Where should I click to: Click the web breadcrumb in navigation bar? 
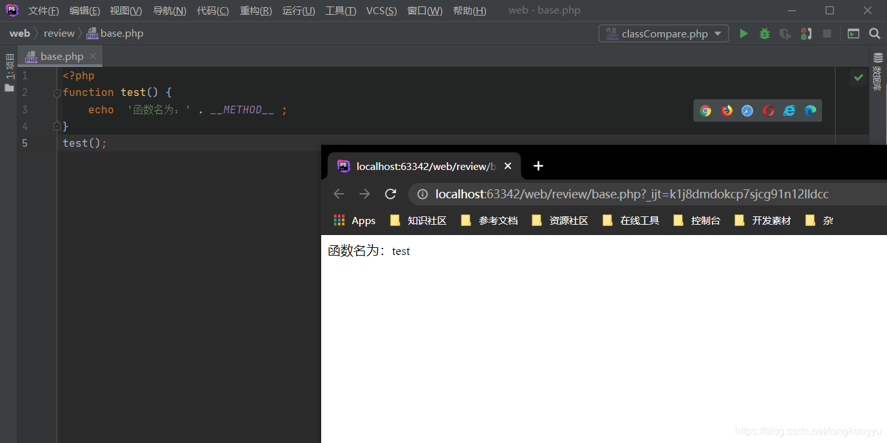[19, 33]
